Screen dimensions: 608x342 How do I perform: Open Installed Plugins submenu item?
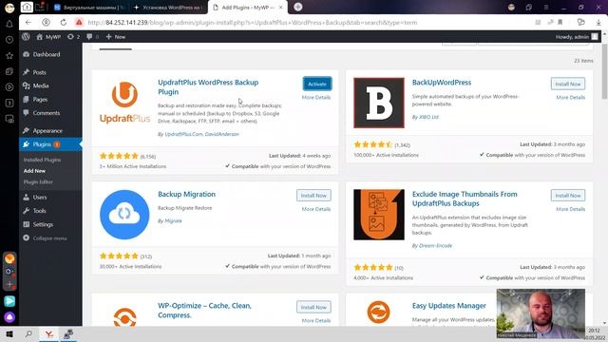pyautogui.click(x=42, y=160)
